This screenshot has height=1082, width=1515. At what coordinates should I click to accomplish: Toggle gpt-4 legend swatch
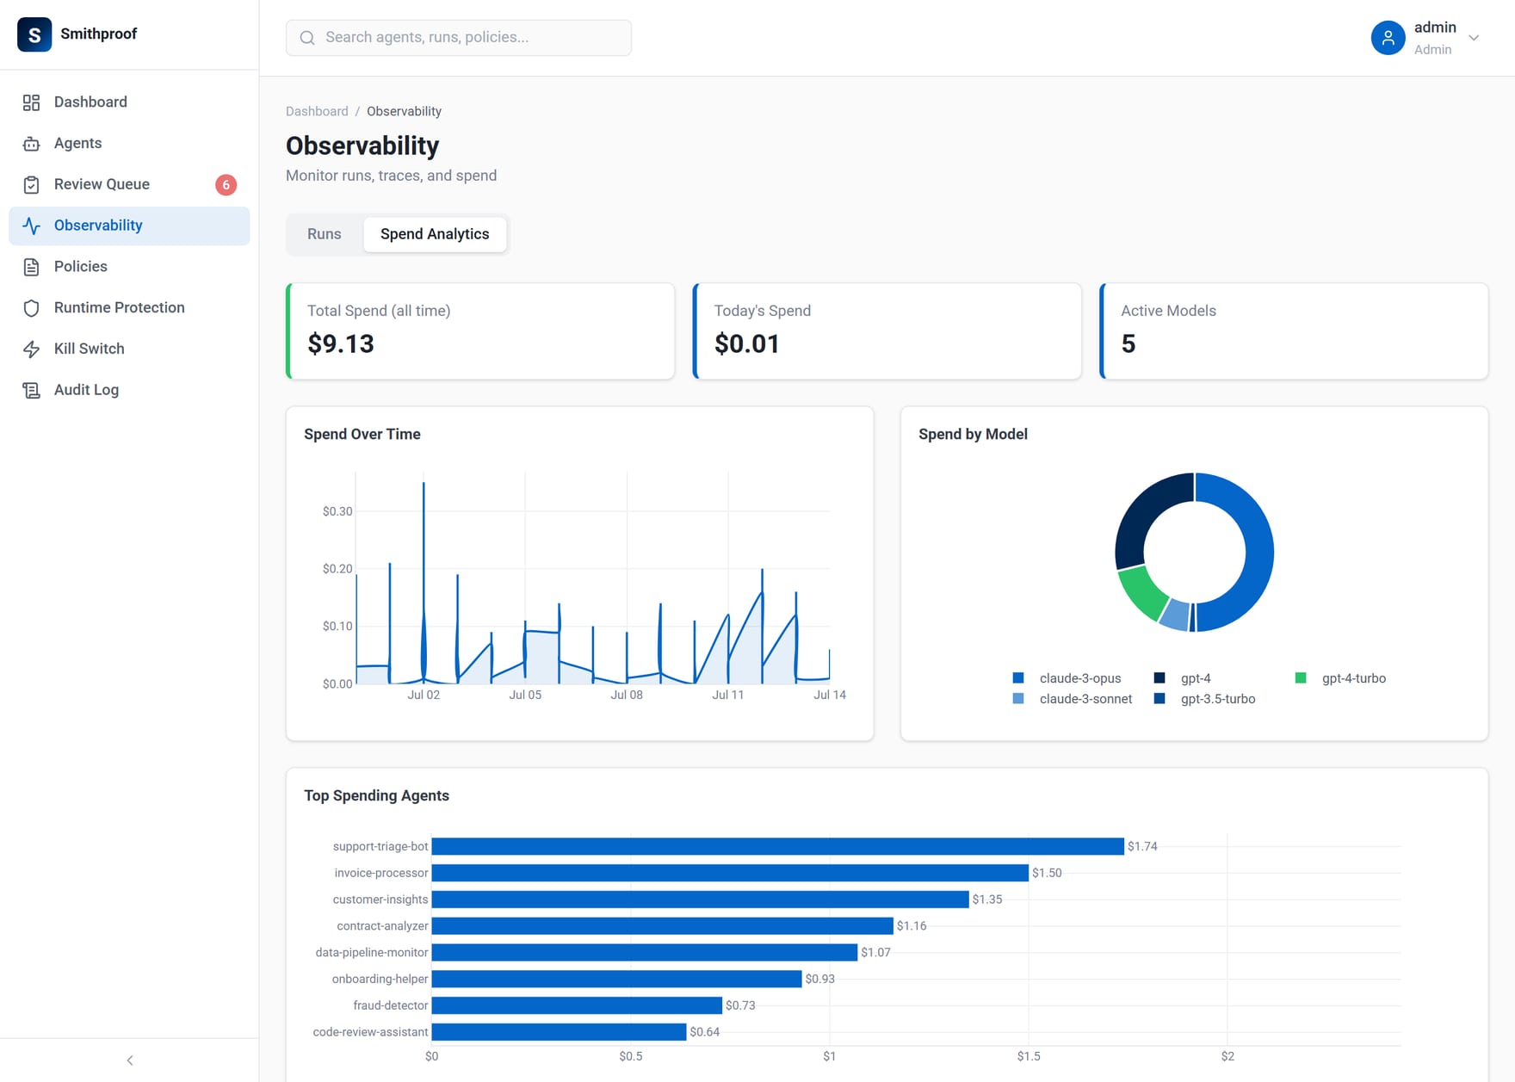[1159, 678]
